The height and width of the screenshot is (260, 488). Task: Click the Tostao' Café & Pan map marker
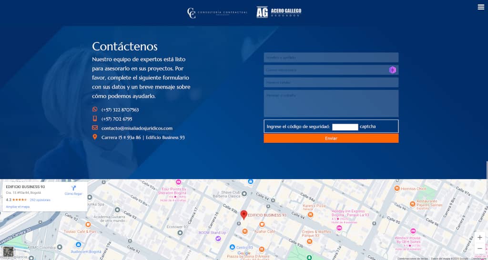tap(87, 225)
